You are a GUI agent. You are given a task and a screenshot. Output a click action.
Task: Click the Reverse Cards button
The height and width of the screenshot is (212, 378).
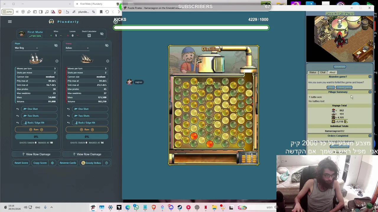[68, 163]
